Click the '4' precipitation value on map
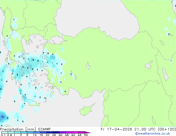The image size is (176, 136). [1, 89]
